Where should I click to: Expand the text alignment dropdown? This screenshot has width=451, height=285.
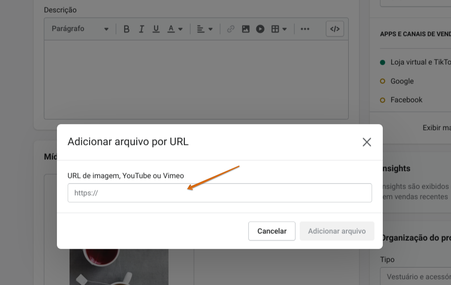(204, 29)
